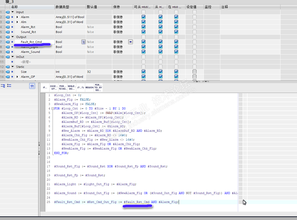Click the default value 32 of Size
297x220 pixels.
pyautogui.click(x=89, y=72)
